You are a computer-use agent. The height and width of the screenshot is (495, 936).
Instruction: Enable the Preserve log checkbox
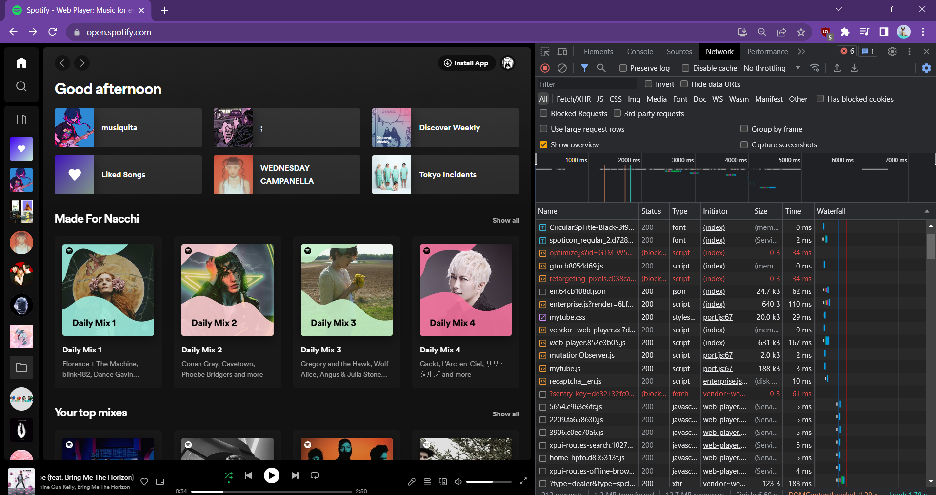622,68
